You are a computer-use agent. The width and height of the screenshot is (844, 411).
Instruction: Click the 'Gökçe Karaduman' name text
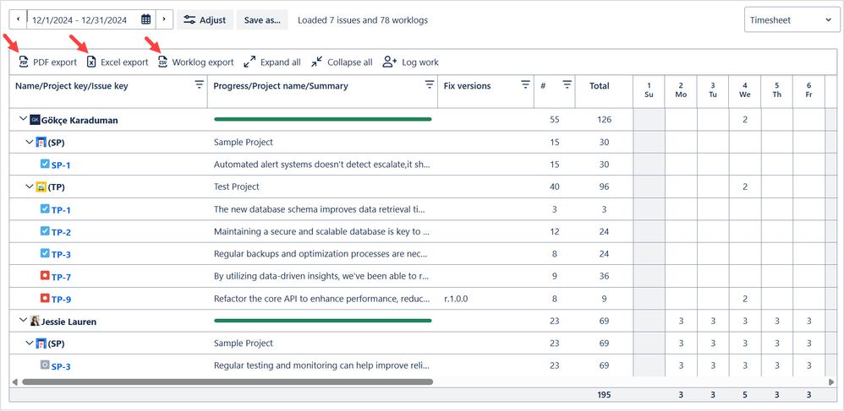[x=79, y=120]
